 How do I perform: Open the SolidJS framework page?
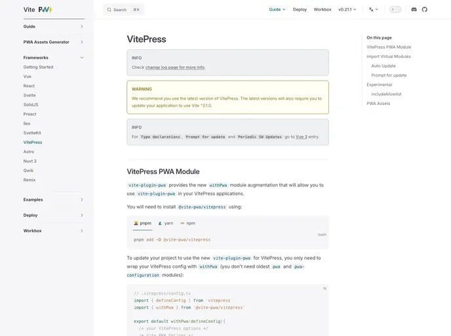(31, 104)
